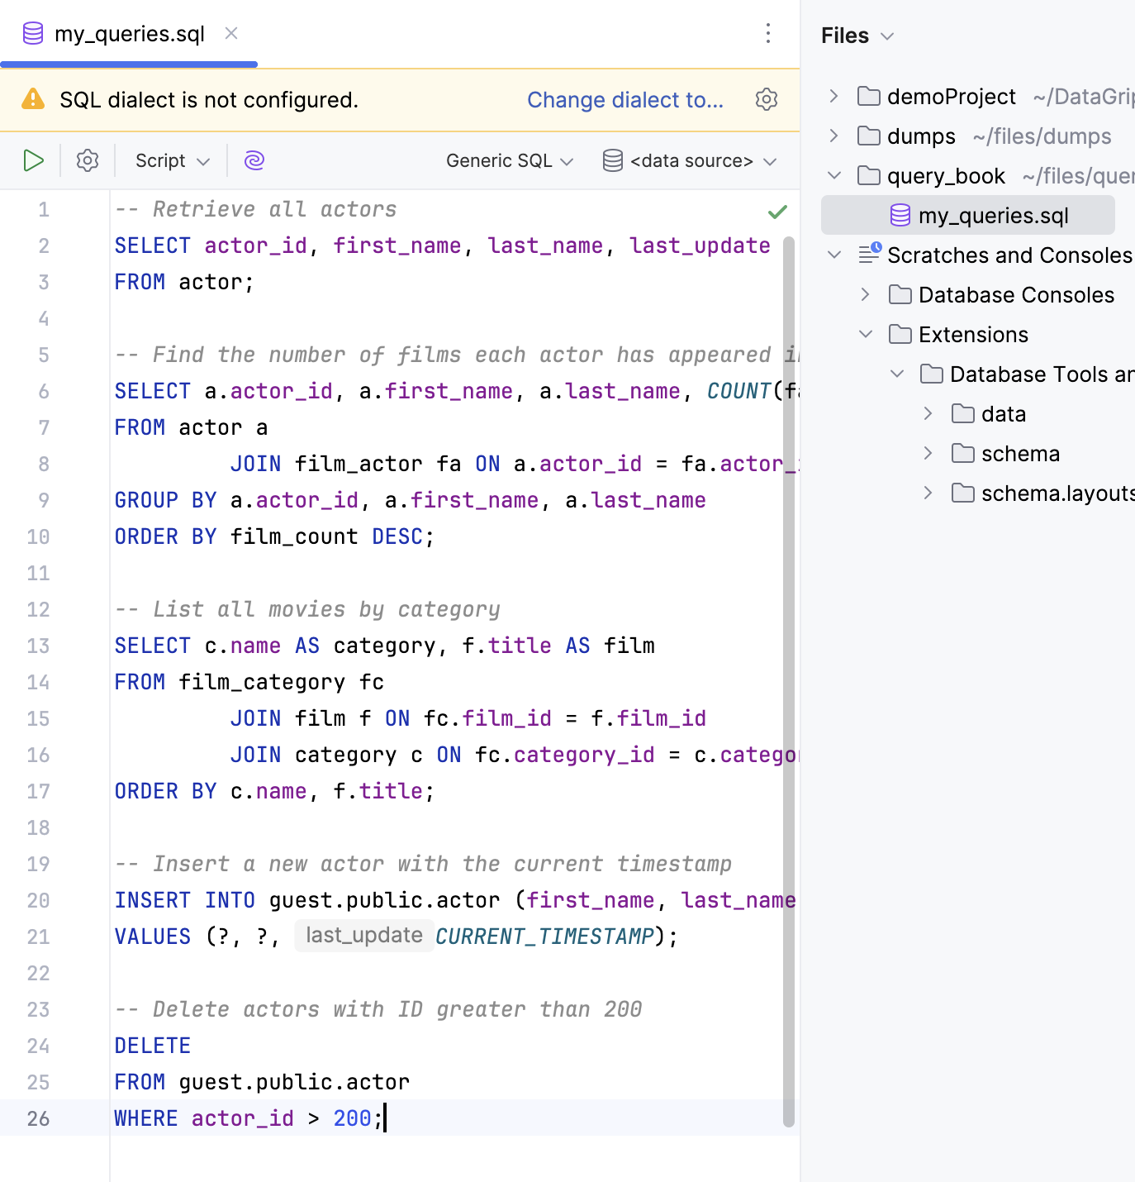Open the Generic SQL dialect dropdown

[510, 160]
